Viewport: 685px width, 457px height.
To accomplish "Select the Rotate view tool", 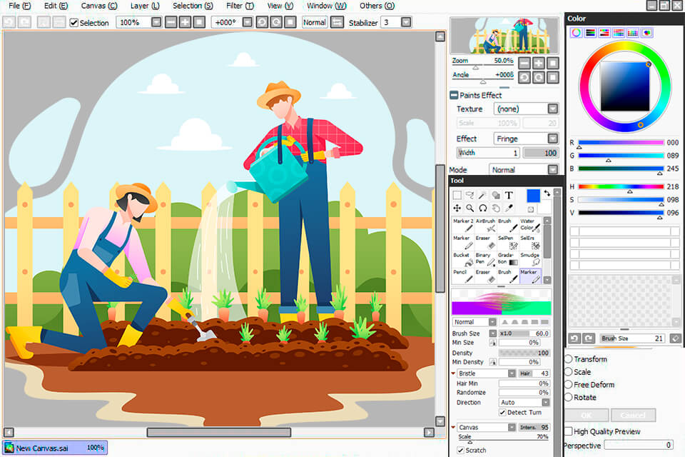I will [x=483, y=209].
